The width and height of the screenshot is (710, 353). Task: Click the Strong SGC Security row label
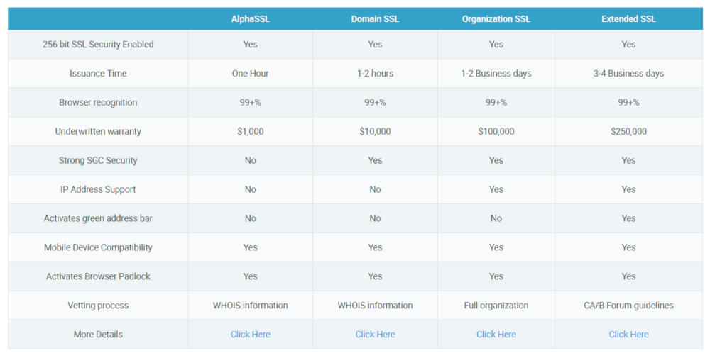[98, 160]
